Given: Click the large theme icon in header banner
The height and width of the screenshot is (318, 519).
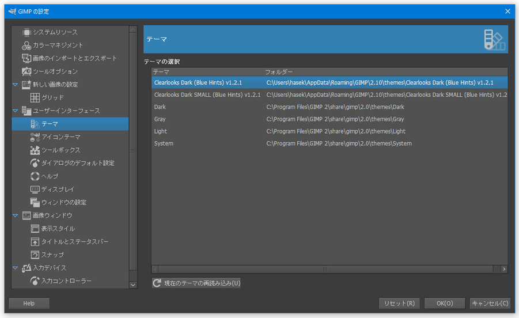Looking at the screenshot, I should (494, 40).
